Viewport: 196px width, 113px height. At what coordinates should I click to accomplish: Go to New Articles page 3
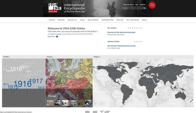135,28
